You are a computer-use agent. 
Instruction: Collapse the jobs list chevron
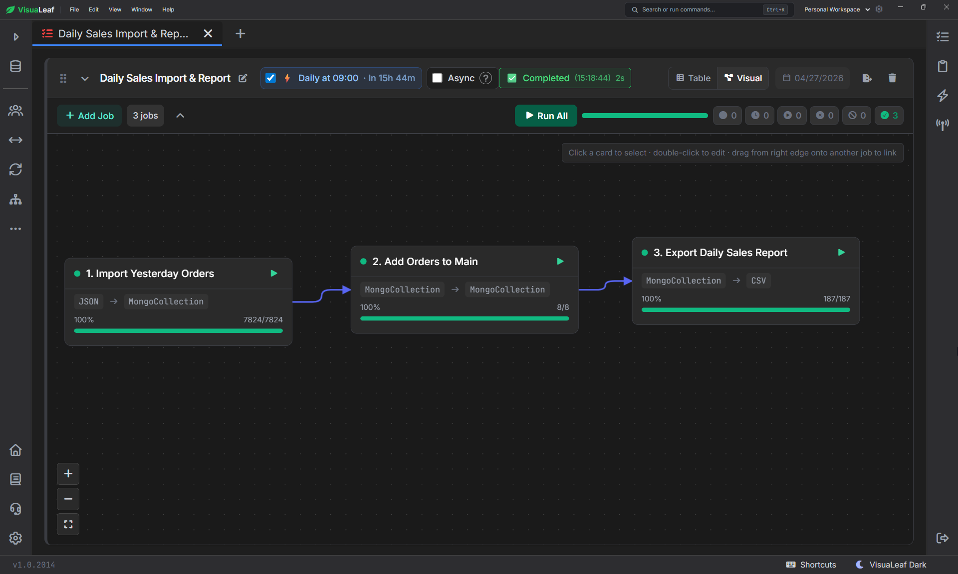click(x=180, y=116)
